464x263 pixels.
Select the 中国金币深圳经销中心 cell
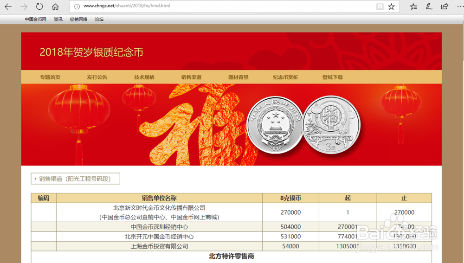pos(159,227)
